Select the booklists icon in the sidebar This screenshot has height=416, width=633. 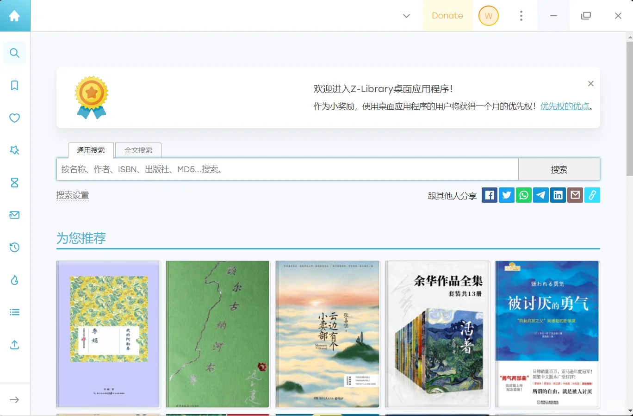pyautogui.click(x=14, y=312)
